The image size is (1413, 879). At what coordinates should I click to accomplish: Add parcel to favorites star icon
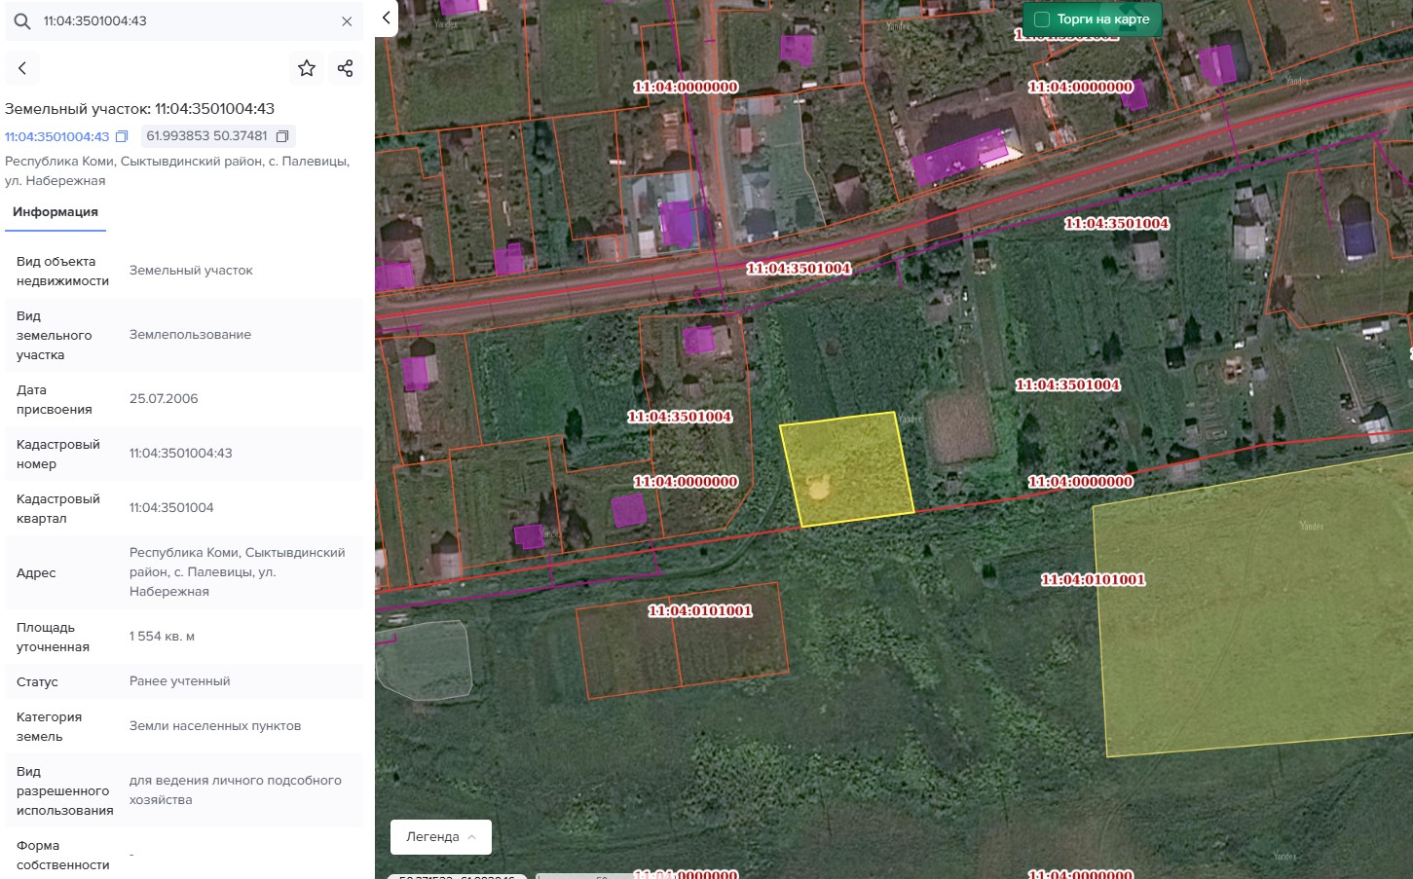coord(307,68)
